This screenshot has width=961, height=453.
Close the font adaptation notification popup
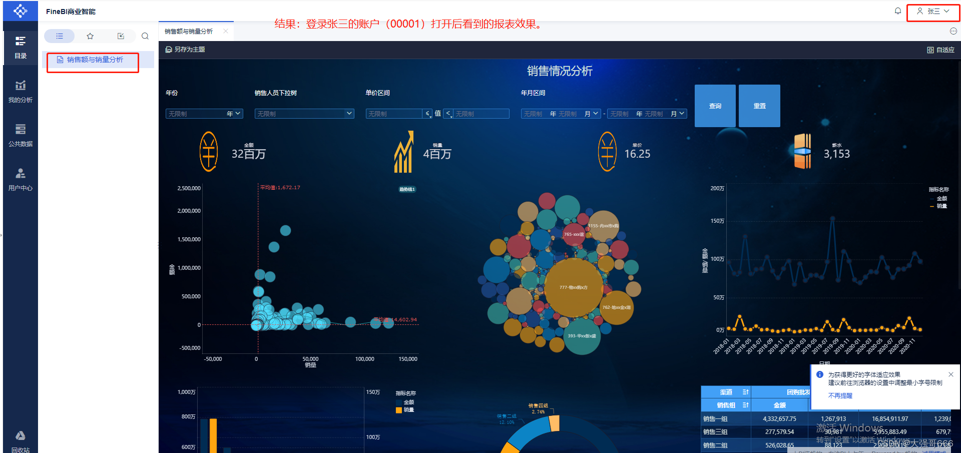(x=951, y=374)
